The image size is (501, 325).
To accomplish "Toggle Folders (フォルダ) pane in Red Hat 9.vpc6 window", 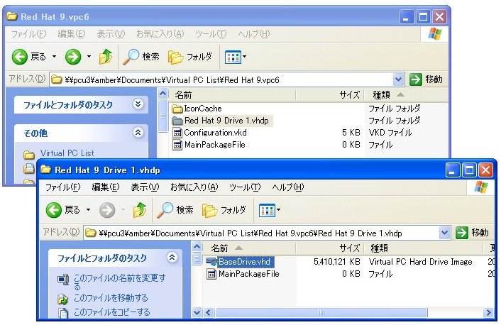I will 190,57.
